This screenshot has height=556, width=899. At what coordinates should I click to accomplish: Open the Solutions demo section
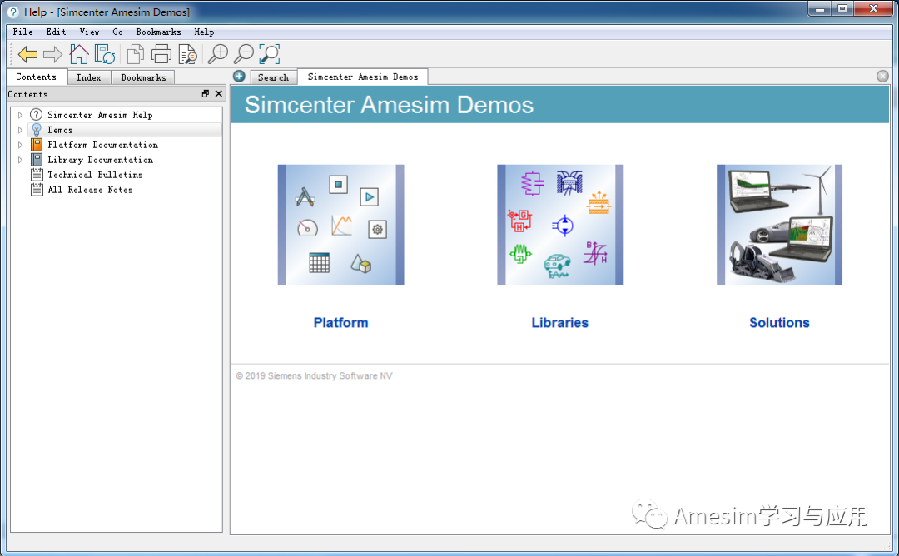tap(778, 322)
